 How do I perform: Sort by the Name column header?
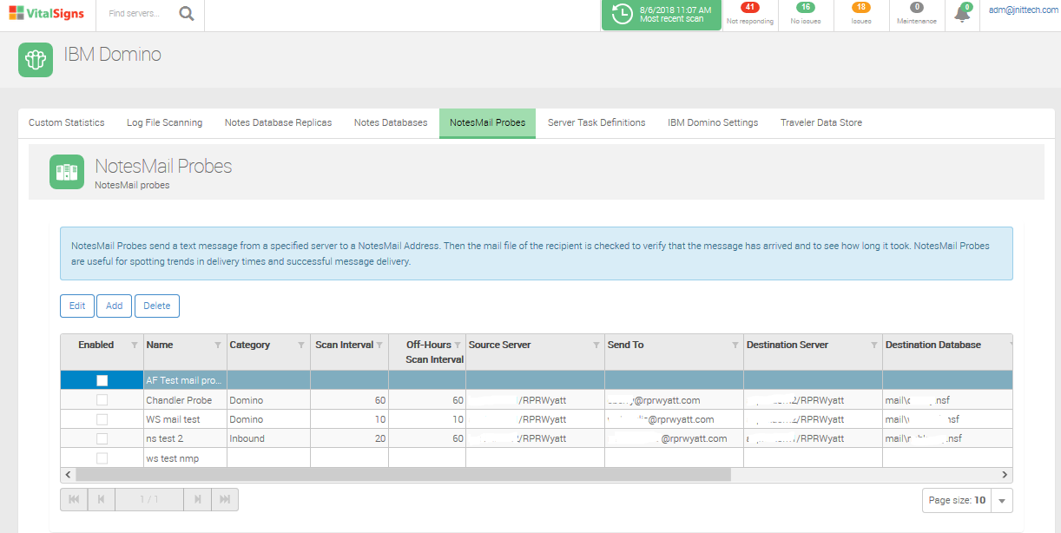[x=160, y=345]
